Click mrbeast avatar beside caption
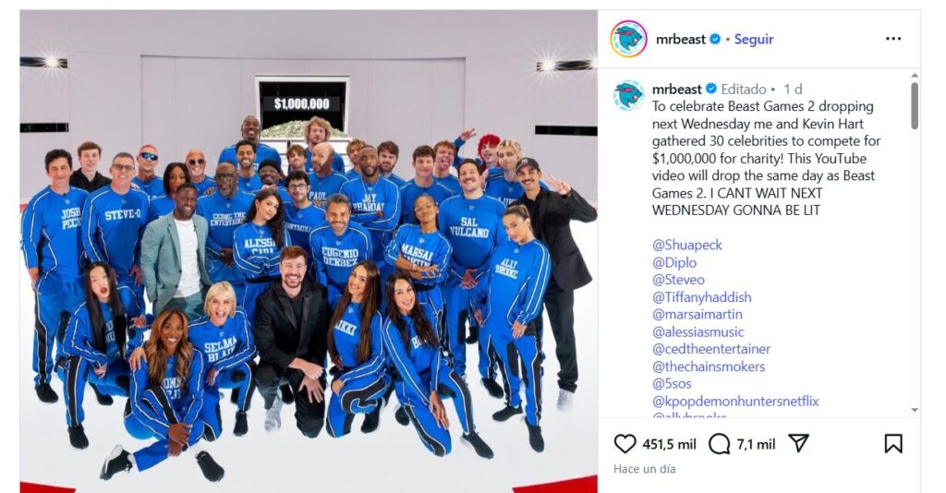The height and width of the screenshot is (493, 946). point(628,95)
